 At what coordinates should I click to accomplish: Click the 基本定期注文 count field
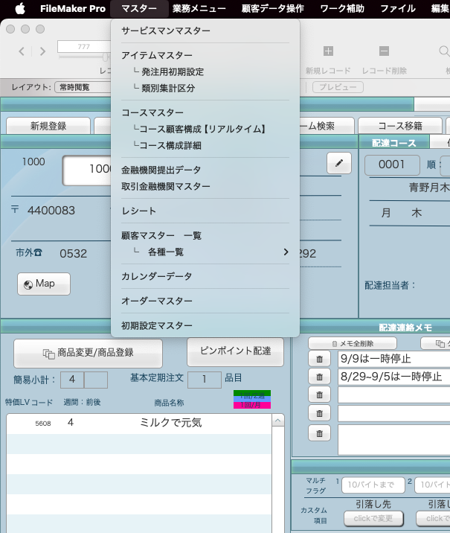(x=205, y=380)
